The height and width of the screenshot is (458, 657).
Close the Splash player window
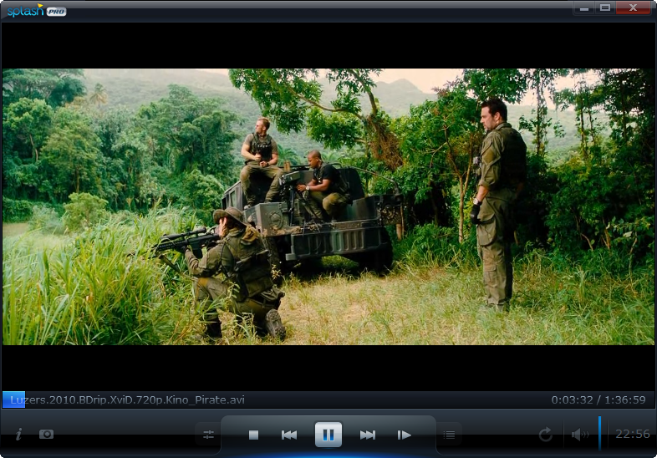click(633, 8)
